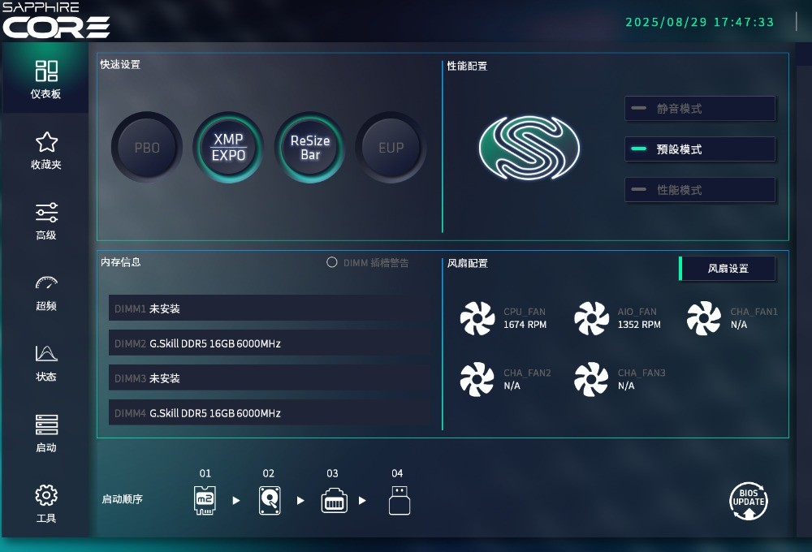Enable the PBO quick setting
This screenshot has height=552, width=812.
pyautogui.click(x=147, y=148)
